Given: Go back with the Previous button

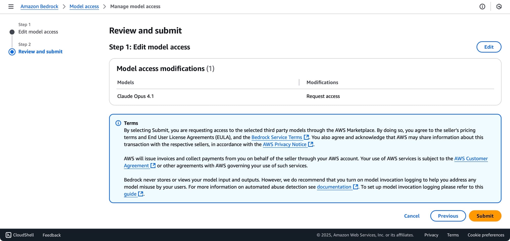Looking at the screenshot, I should click(x=448, y=216).
